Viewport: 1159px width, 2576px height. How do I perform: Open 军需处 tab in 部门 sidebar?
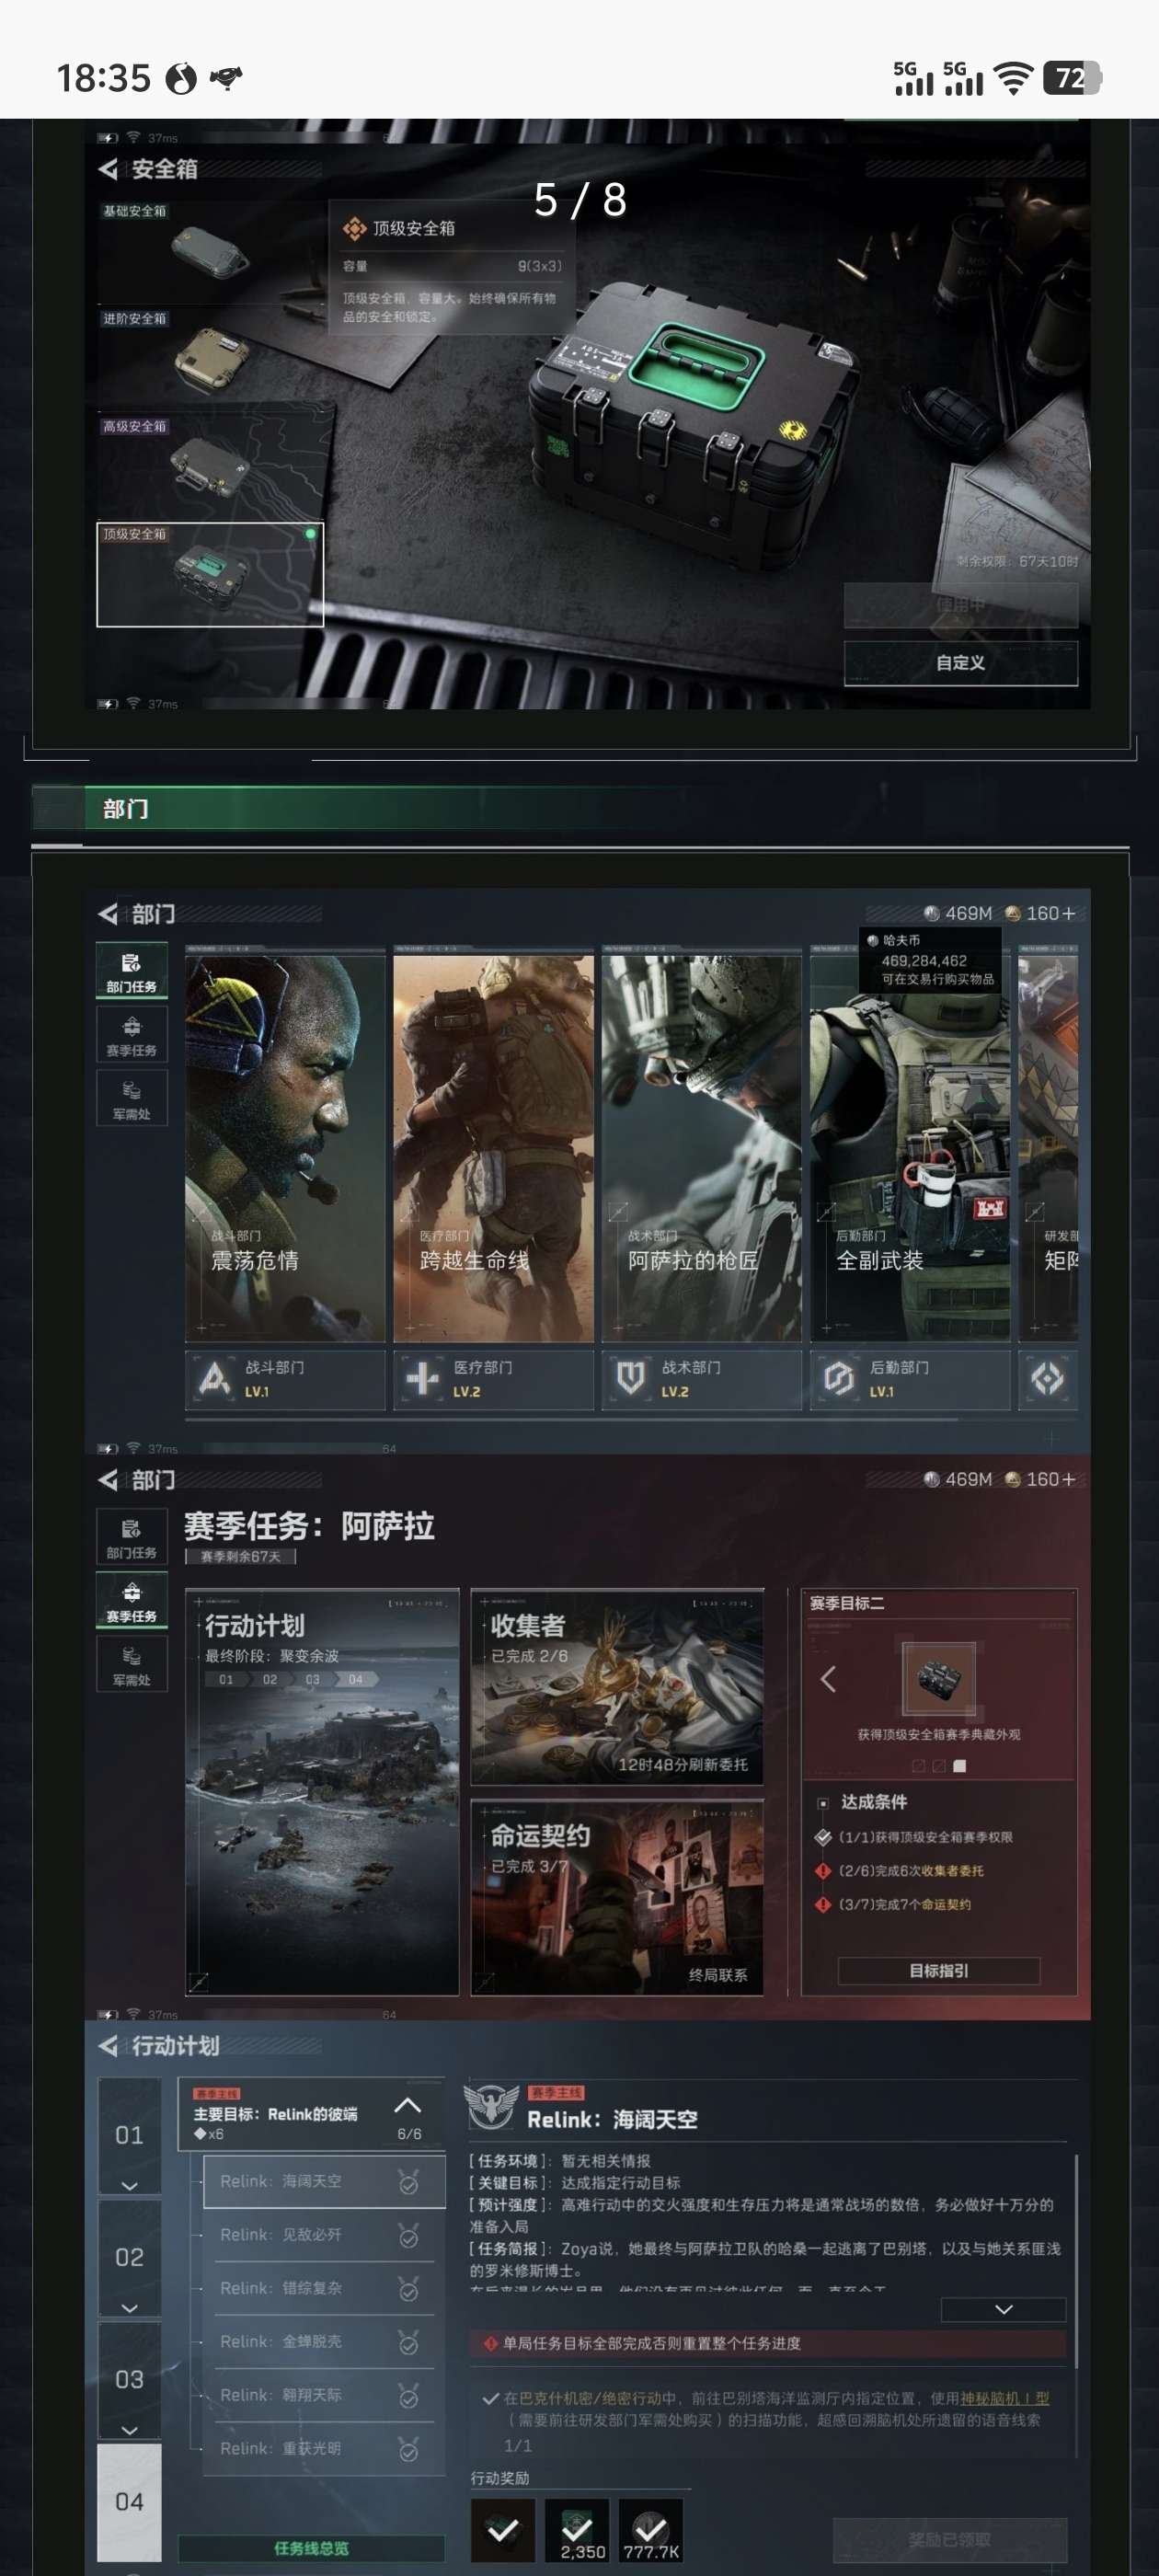pos(131,1099)
